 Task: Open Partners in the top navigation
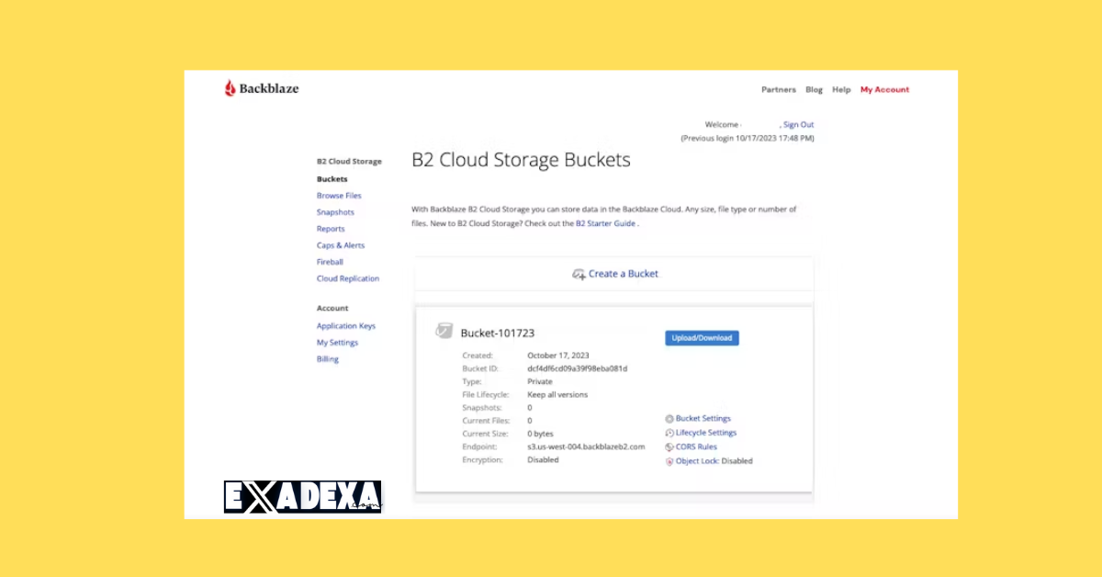[779, 90]
